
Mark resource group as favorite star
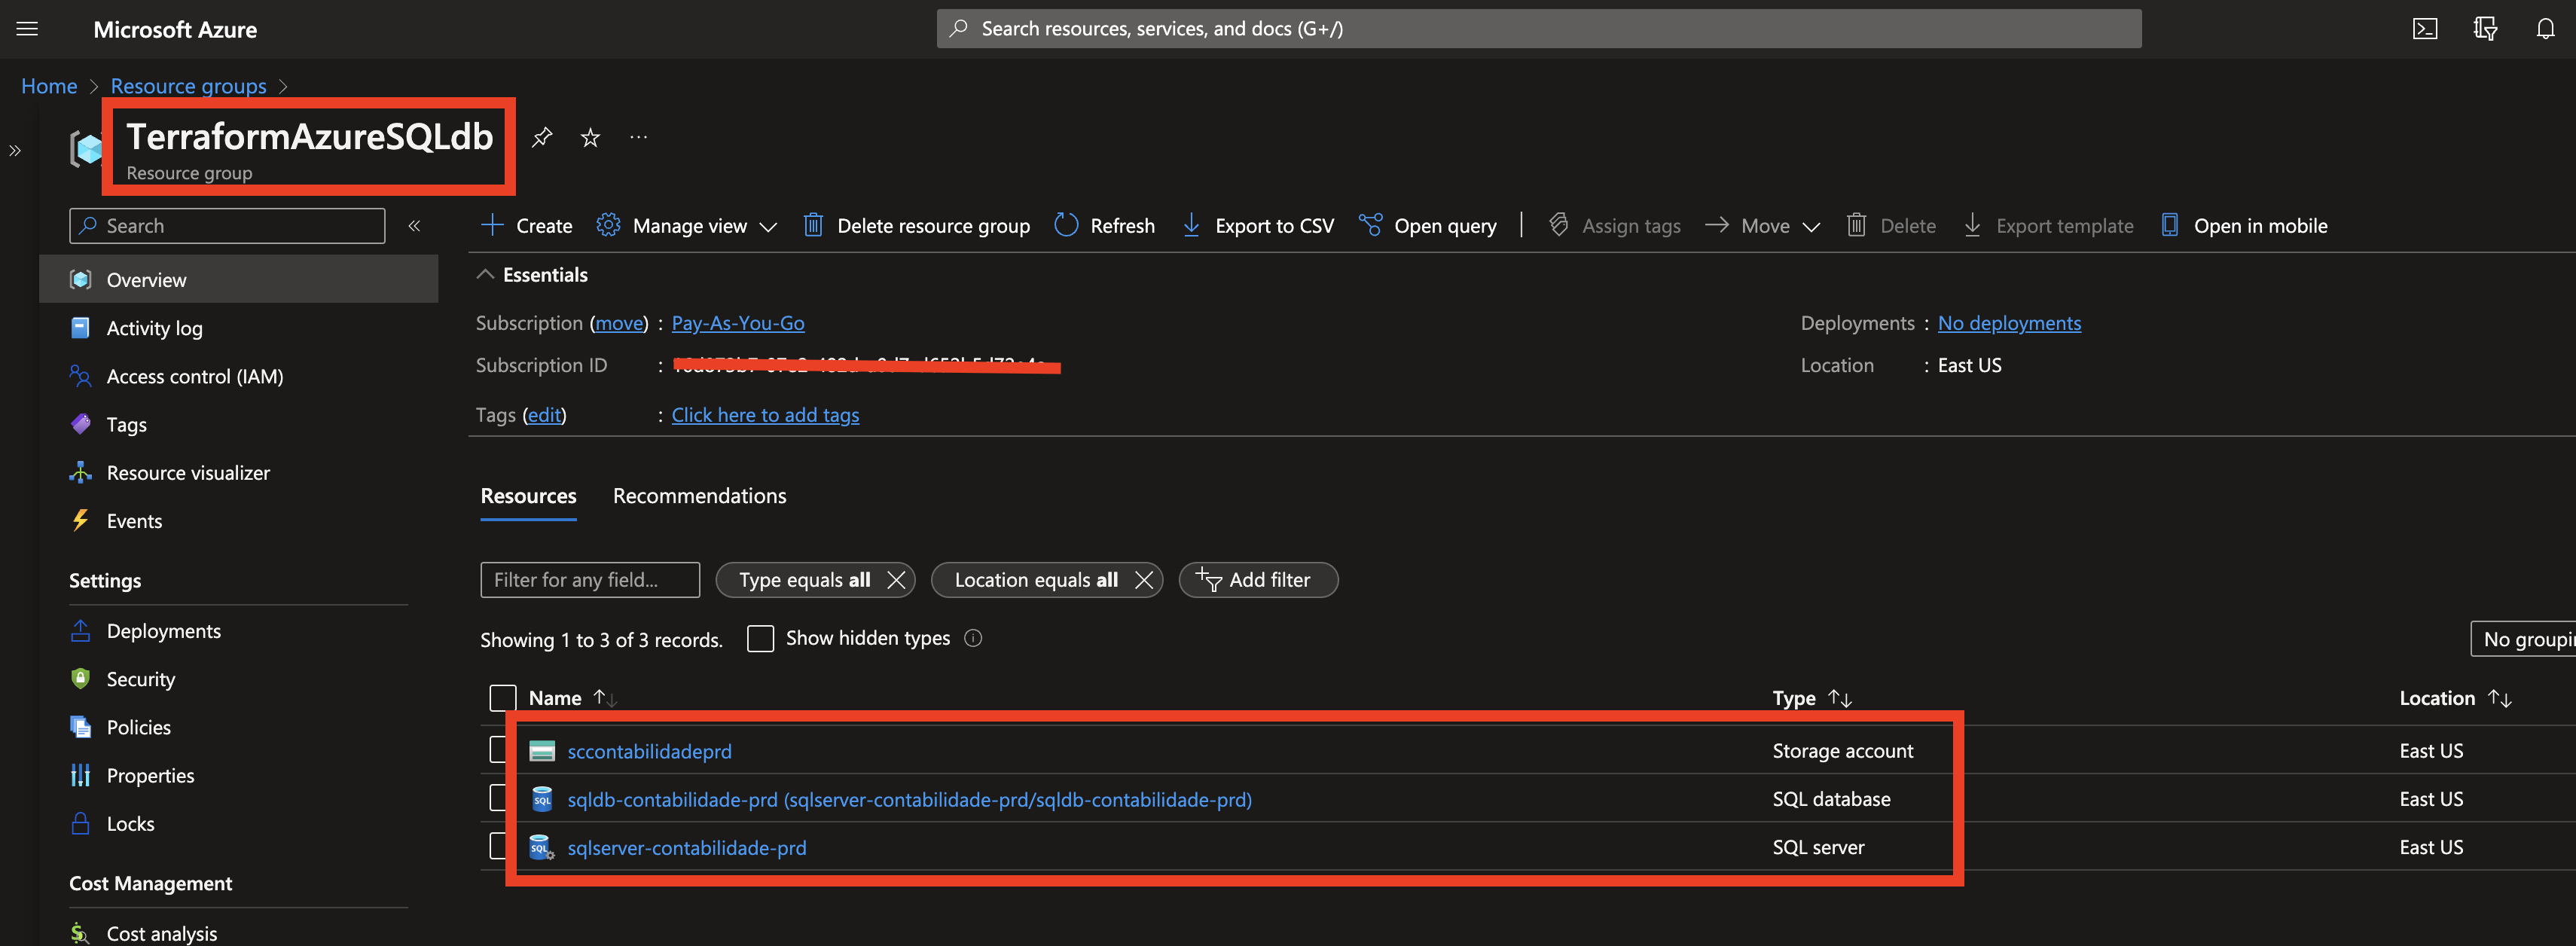click(x=590, y=137)
